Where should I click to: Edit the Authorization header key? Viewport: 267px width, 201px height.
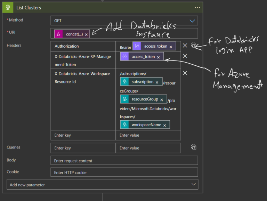point(83,46)
